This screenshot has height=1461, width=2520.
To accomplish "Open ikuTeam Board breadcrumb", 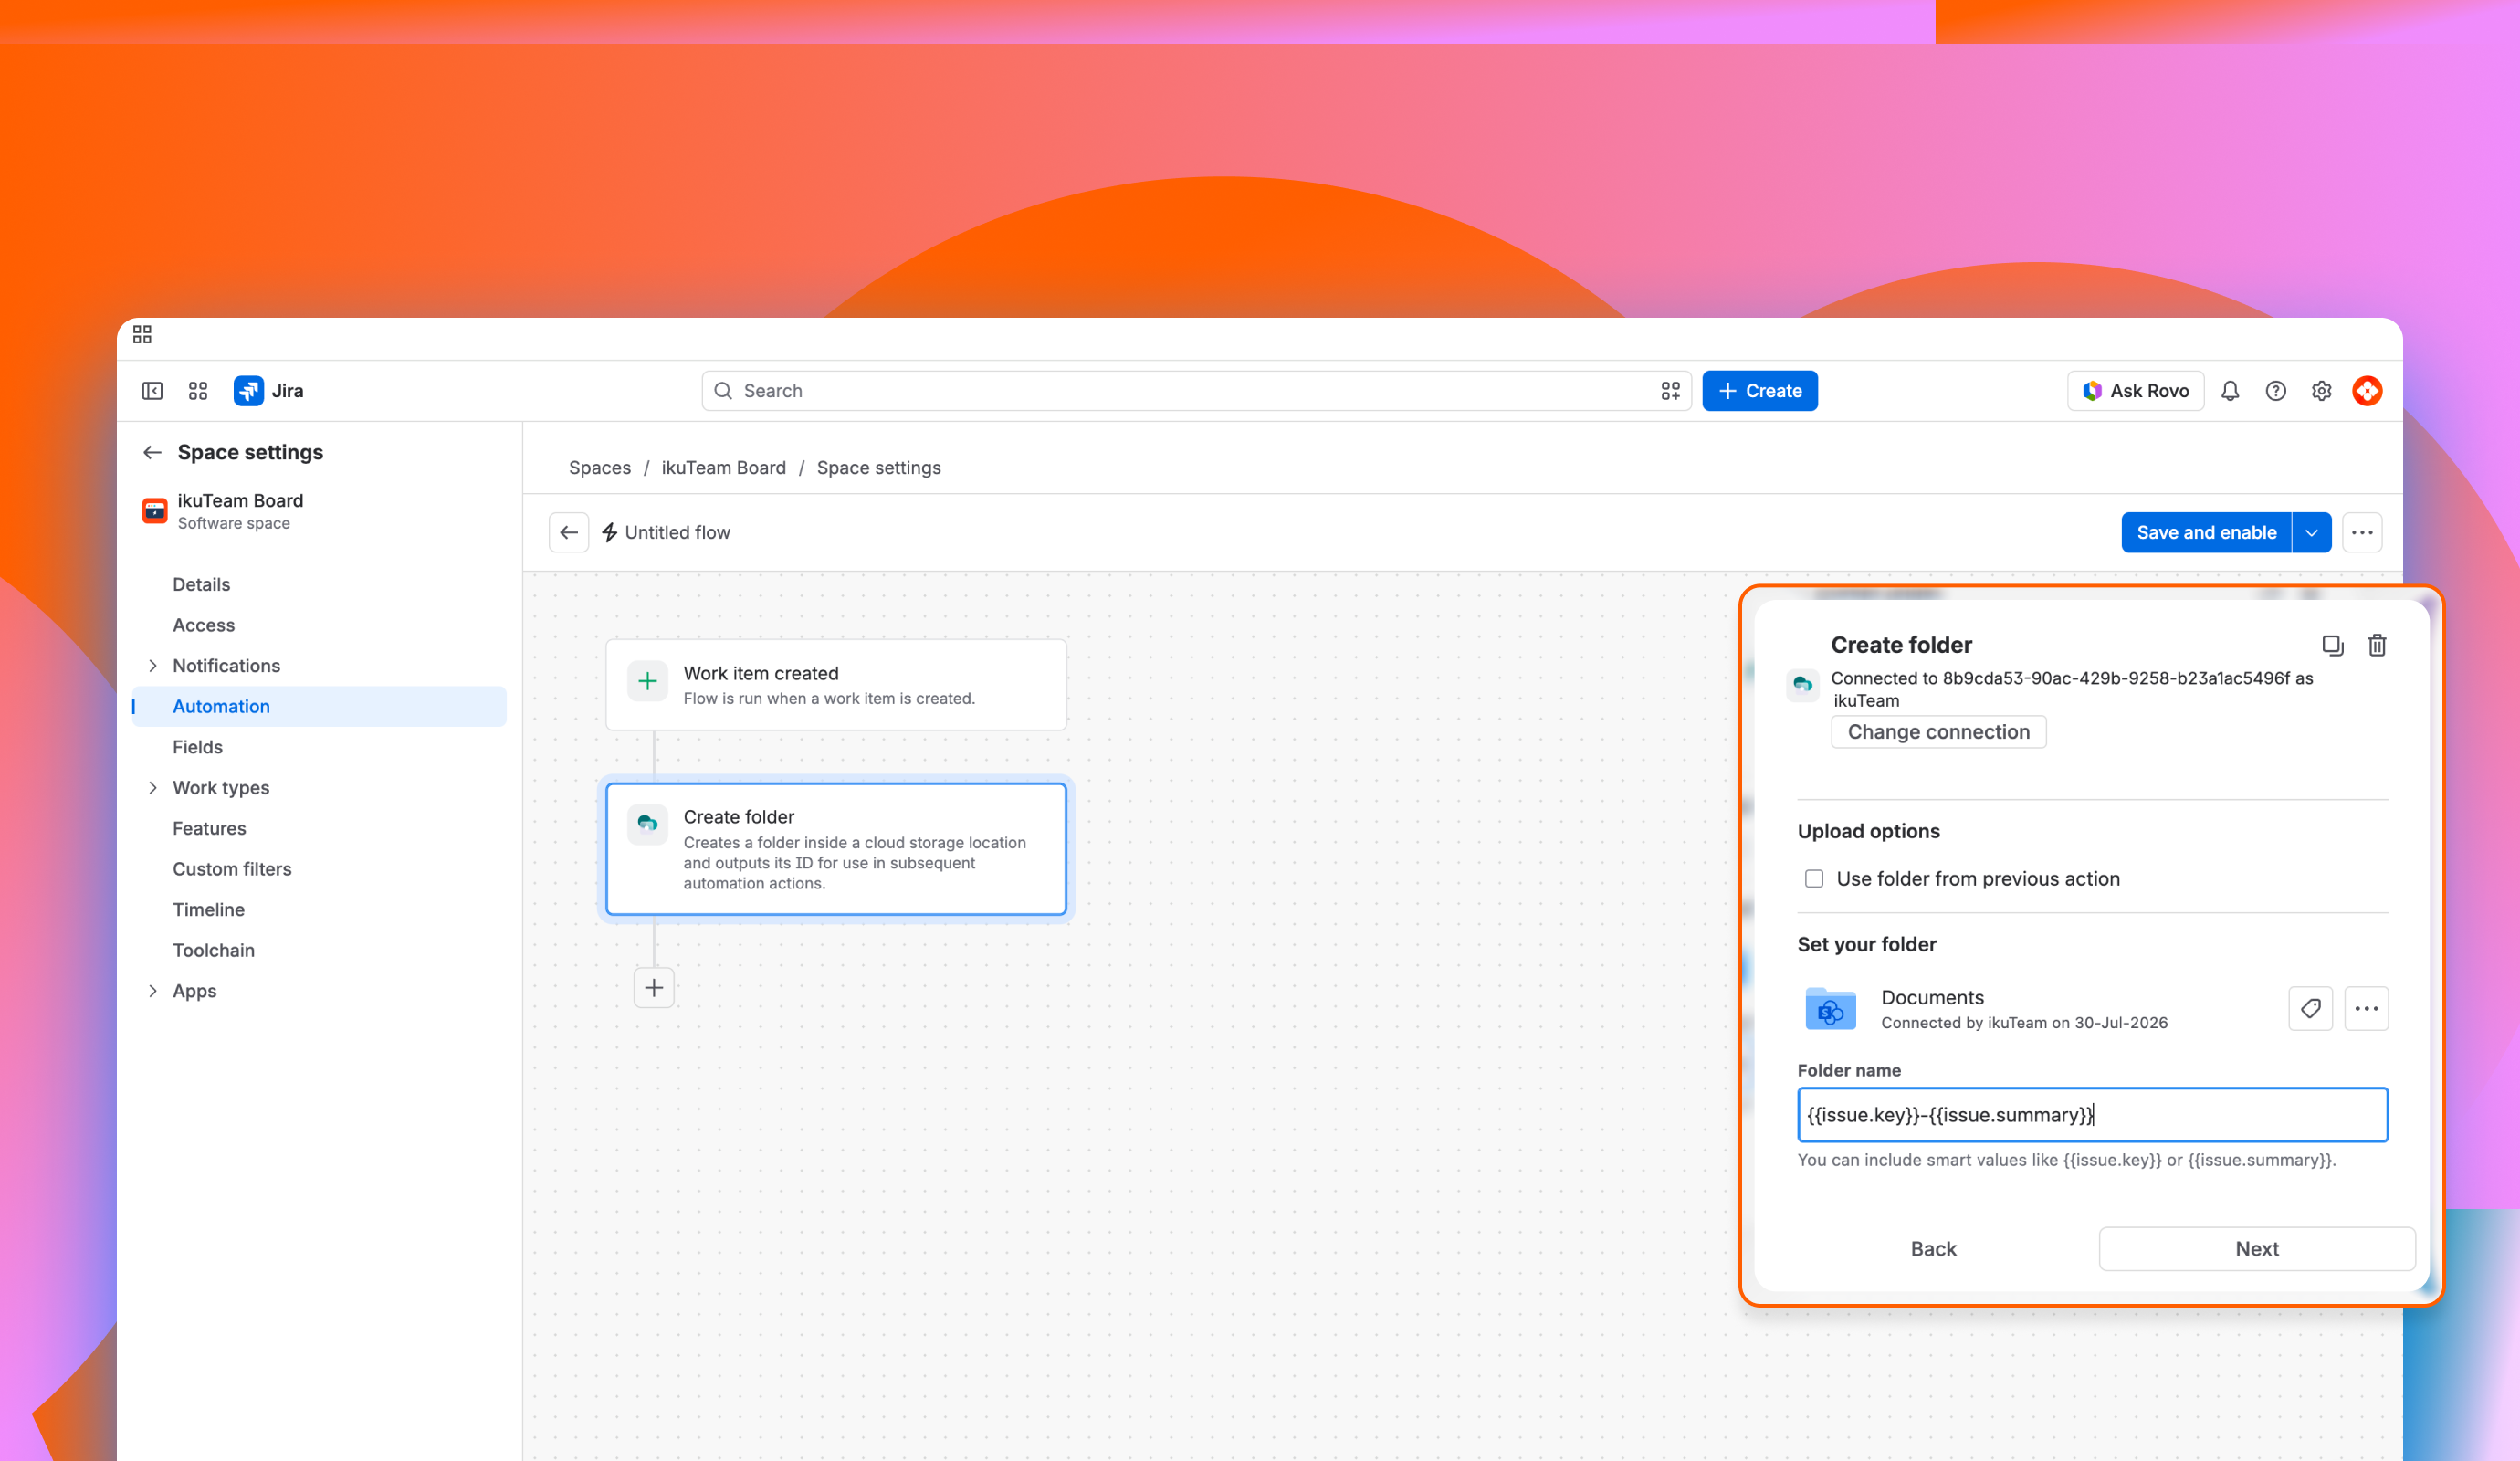I will coord(723,468).
